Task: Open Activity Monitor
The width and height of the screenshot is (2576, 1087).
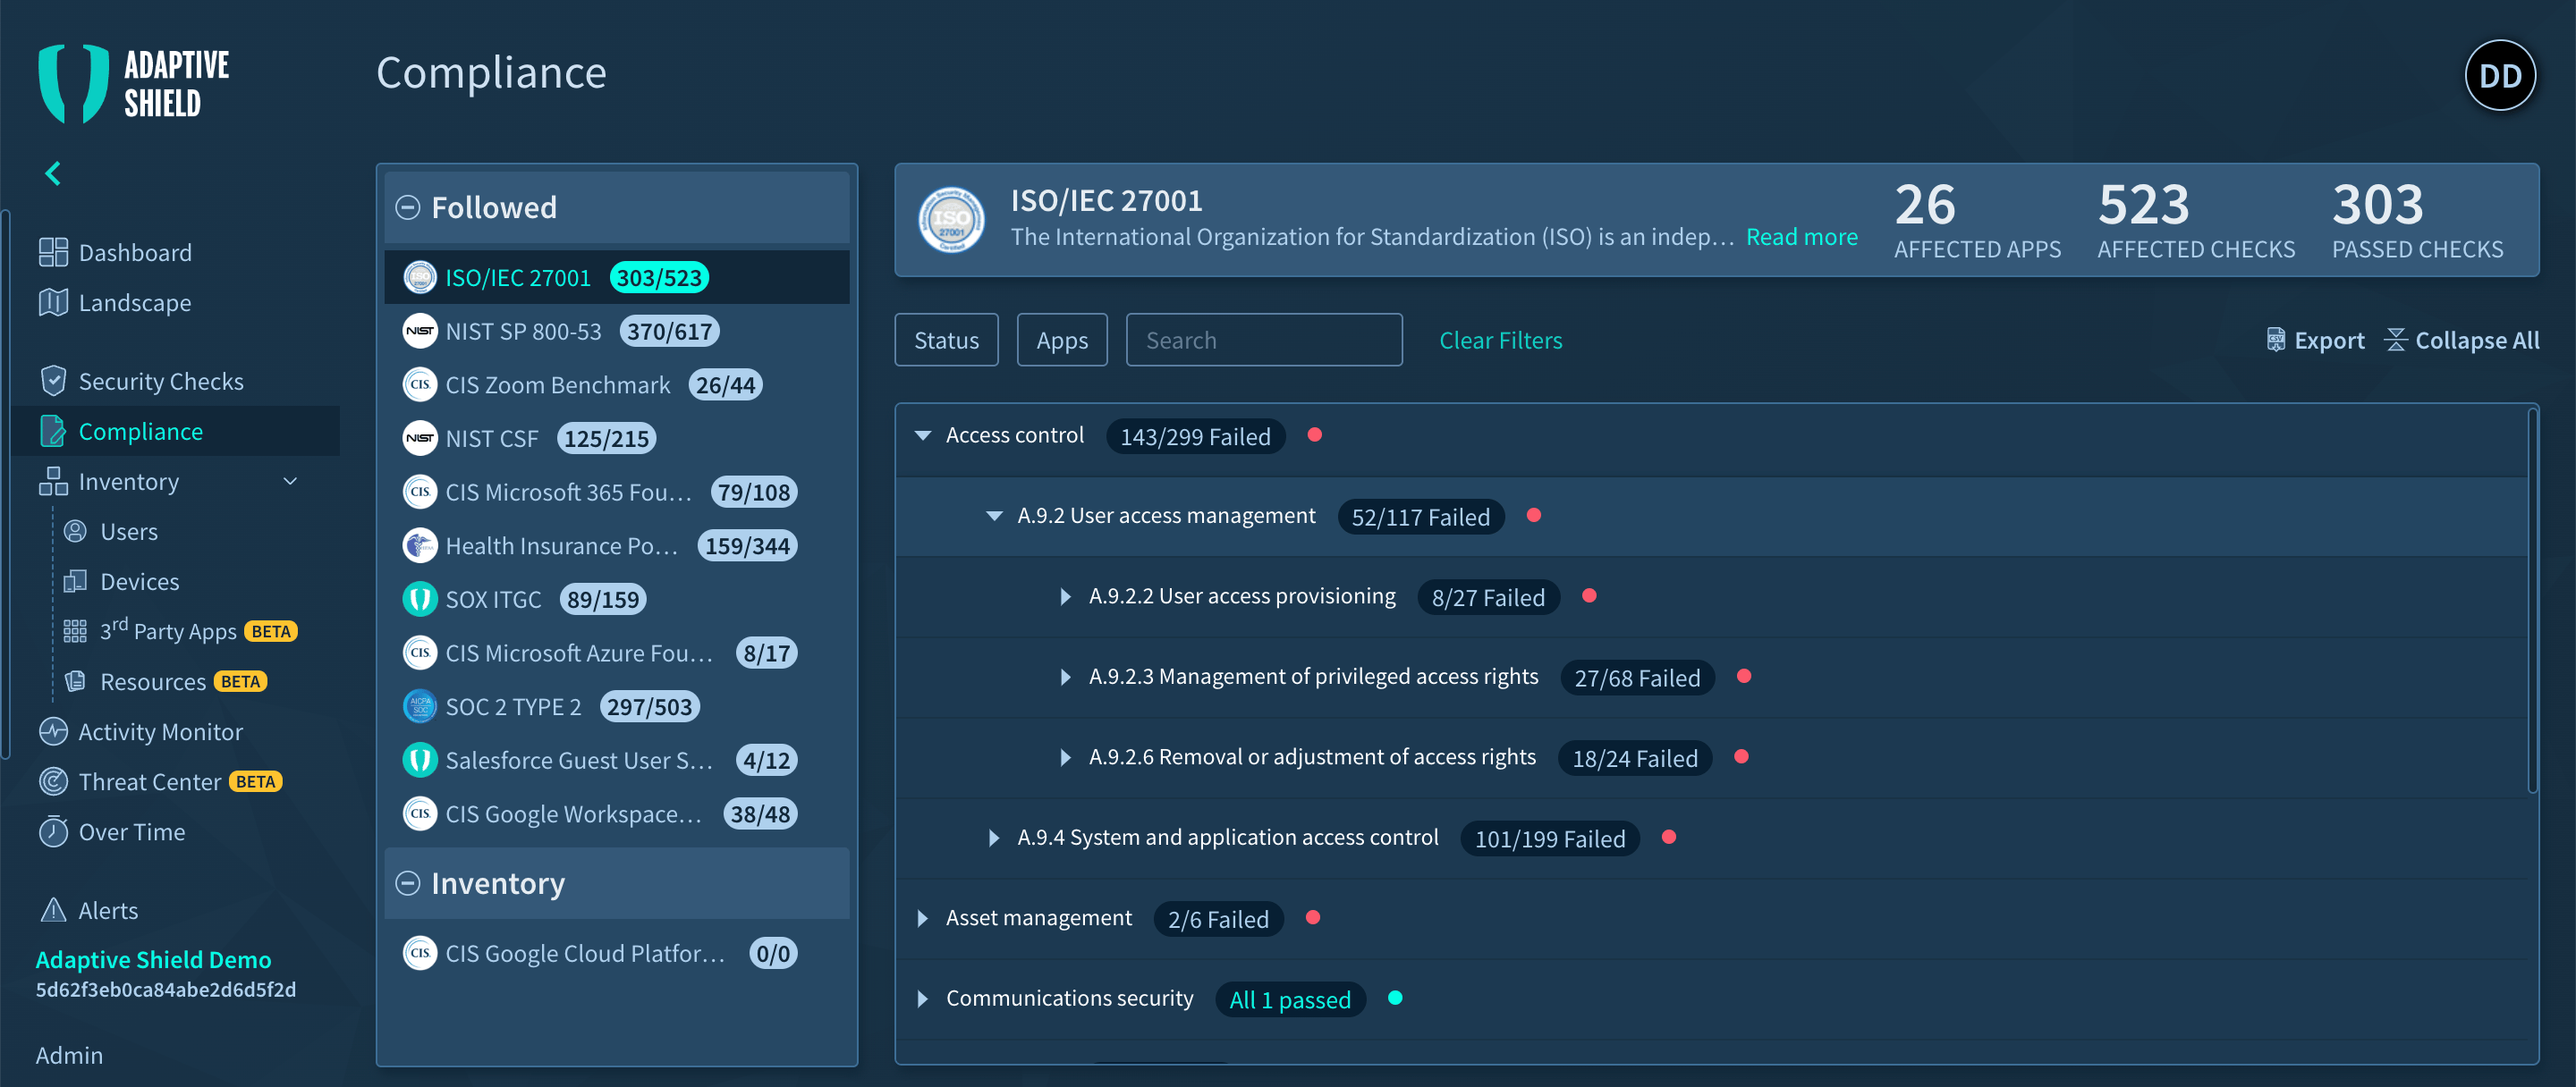Action: (161, 731)
